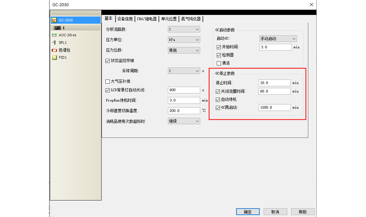Expand the 压力单位 kPa dropdown
Viewport: 366px width, 217px height.
[184, 40]
